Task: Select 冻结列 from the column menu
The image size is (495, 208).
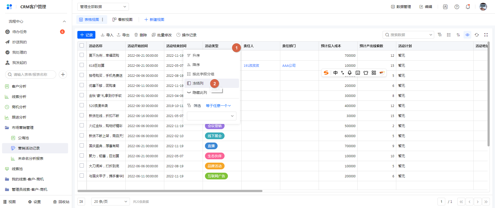Action: (x=198, y=83)
